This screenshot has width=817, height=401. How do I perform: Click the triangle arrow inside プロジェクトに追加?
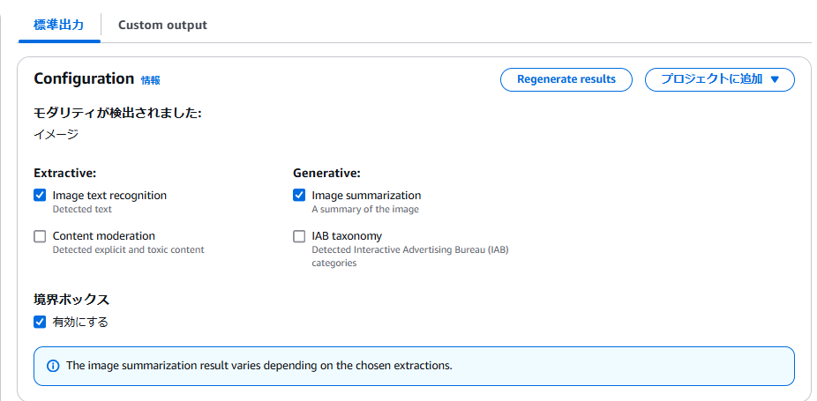tap(775, 79)
